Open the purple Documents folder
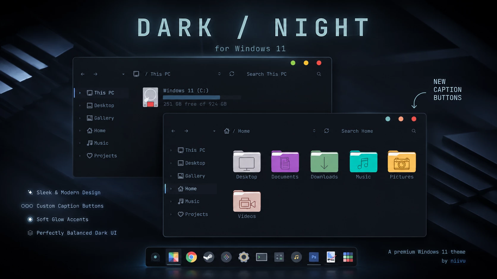 click(285, 162)
